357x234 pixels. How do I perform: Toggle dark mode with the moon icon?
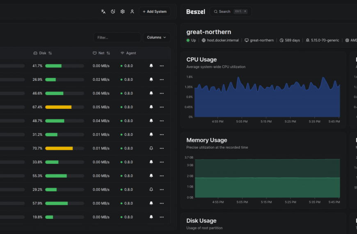coord(113,11)
